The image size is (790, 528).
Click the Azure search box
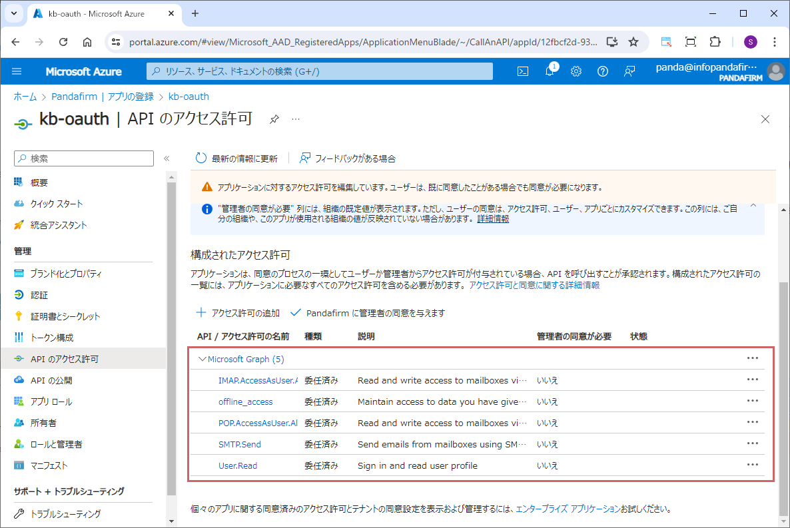point(320,71)
